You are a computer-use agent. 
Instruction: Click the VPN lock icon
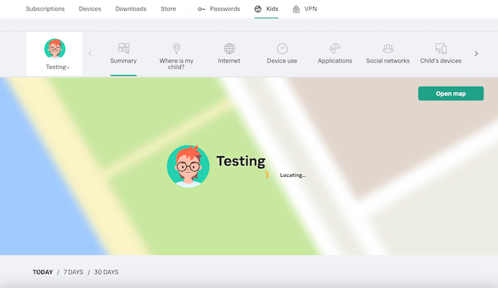point(296,9)
